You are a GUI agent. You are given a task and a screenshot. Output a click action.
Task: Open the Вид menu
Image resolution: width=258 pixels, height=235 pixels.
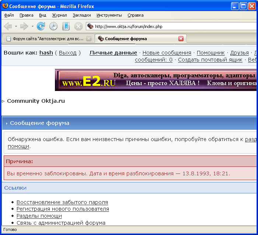pos(43,15)
